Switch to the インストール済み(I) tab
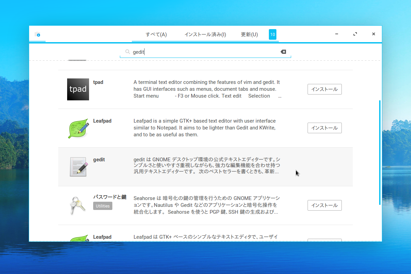The height and width of the screenshot is (274, 411). 205,34
